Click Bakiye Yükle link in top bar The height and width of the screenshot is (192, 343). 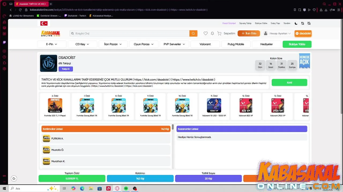pyautogui.click(x=261, y=23)
